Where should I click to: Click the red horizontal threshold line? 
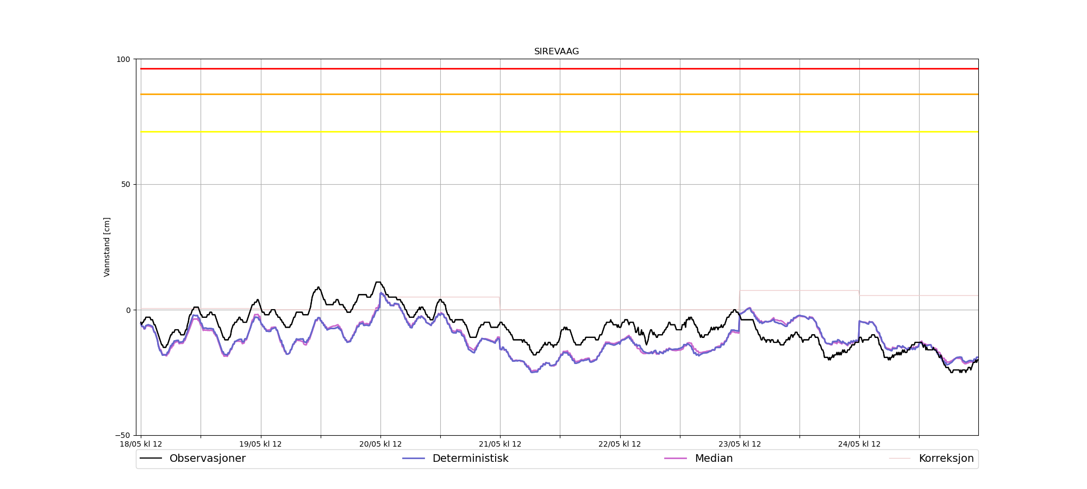coord(559,69)
